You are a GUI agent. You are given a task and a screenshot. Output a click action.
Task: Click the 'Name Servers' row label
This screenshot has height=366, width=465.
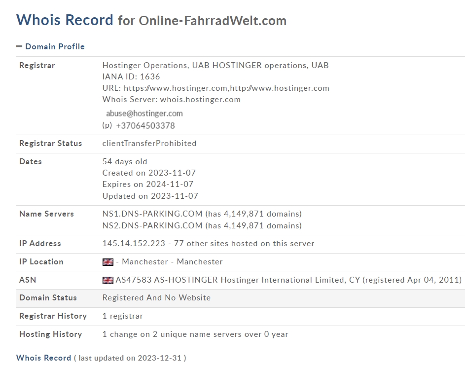(46, 214)
